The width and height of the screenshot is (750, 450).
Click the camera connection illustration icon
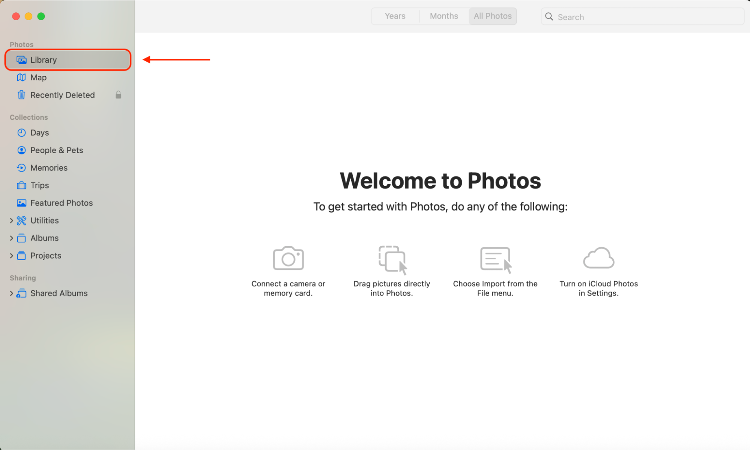pos(288,258)
